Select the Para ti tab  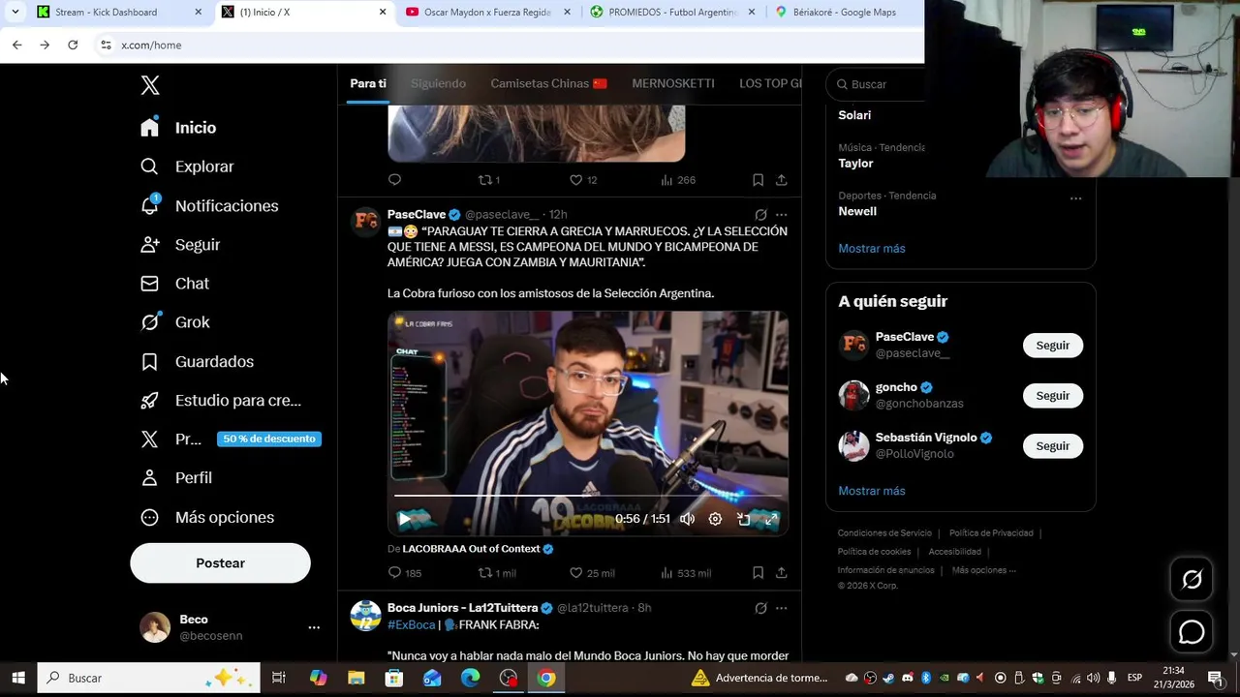(368, 83)
